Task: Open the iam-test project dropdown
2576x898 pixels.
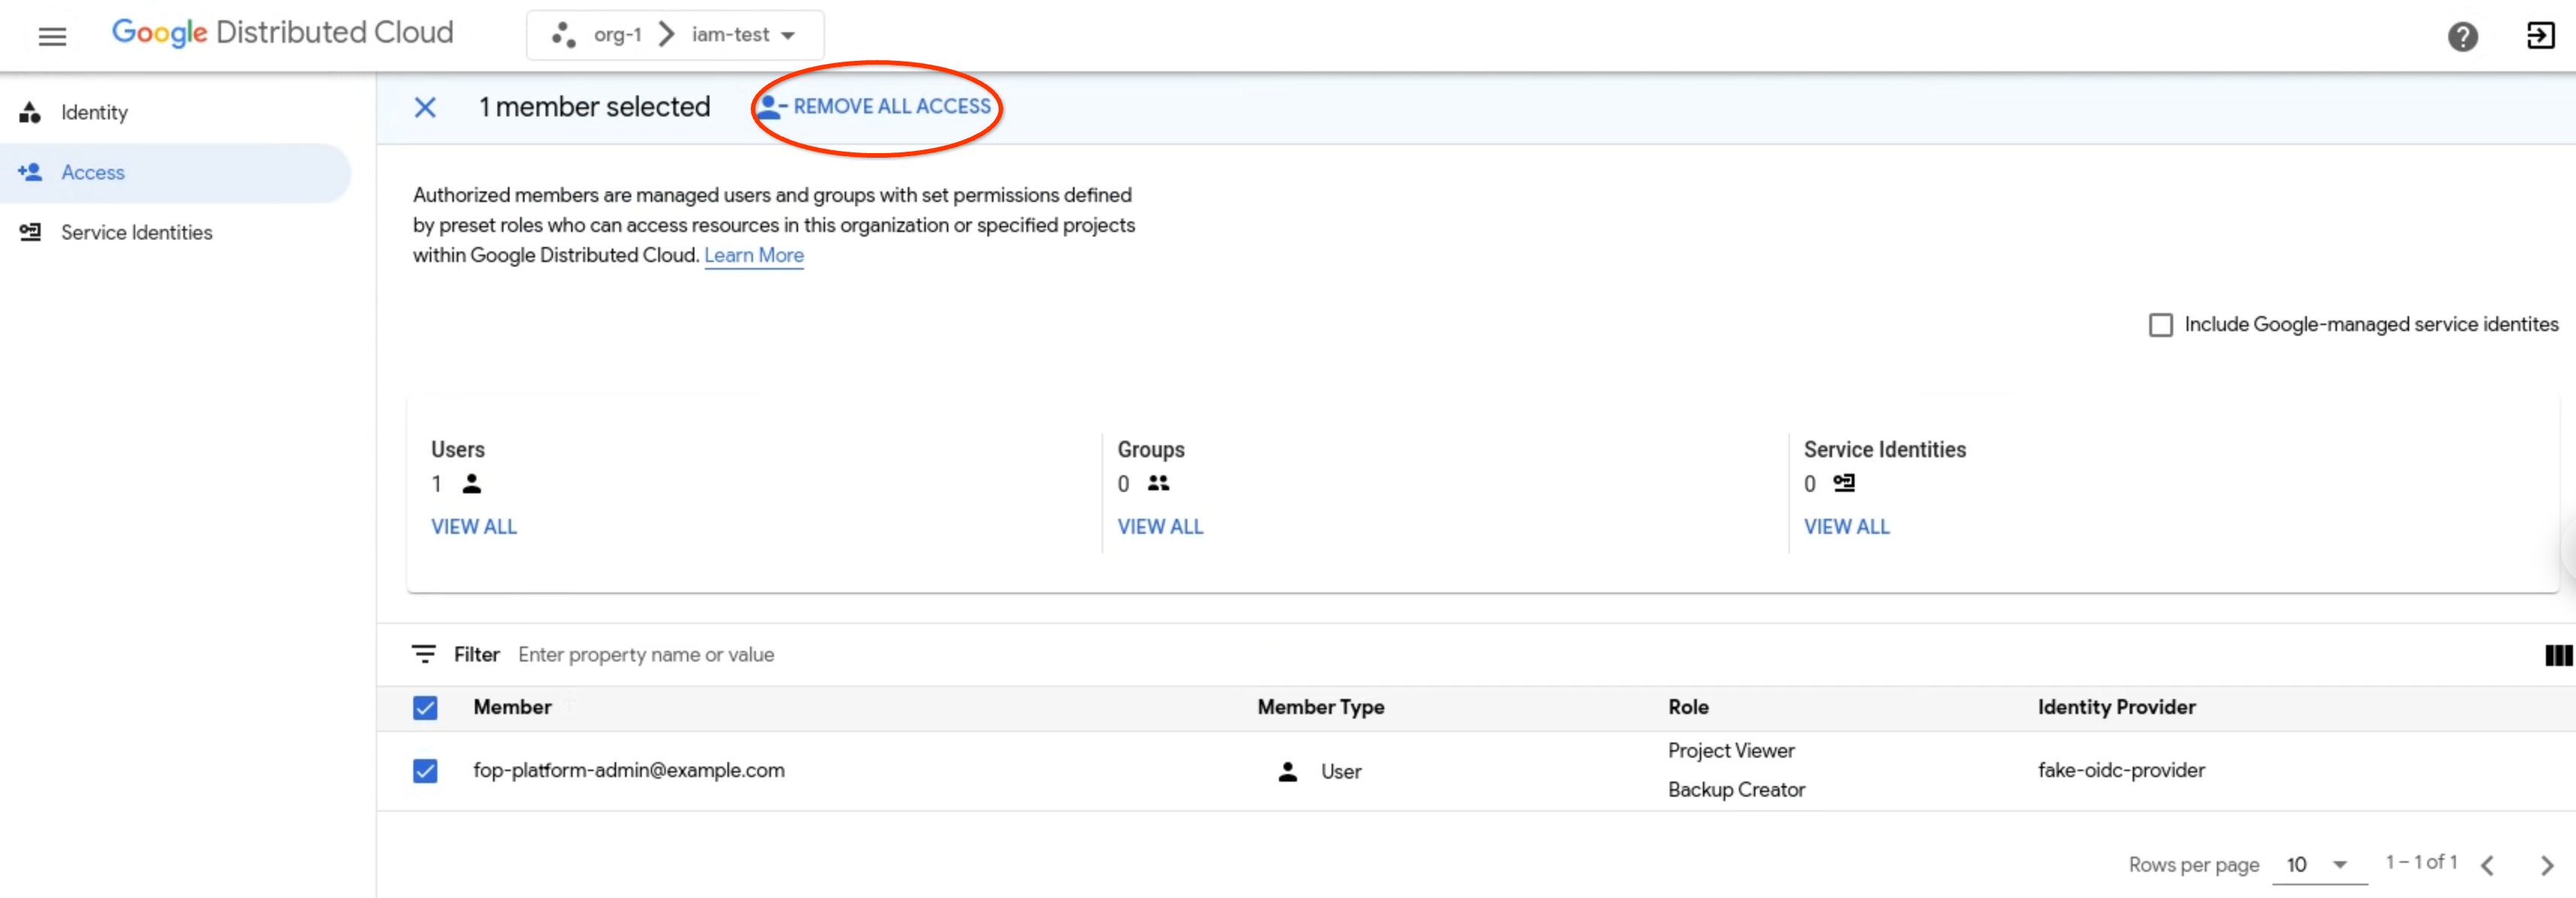Action: [744, 35]
